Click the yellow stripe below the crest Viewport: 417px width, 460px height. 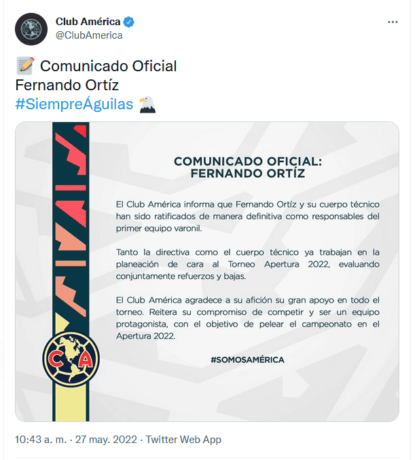[x=71, y=405]
